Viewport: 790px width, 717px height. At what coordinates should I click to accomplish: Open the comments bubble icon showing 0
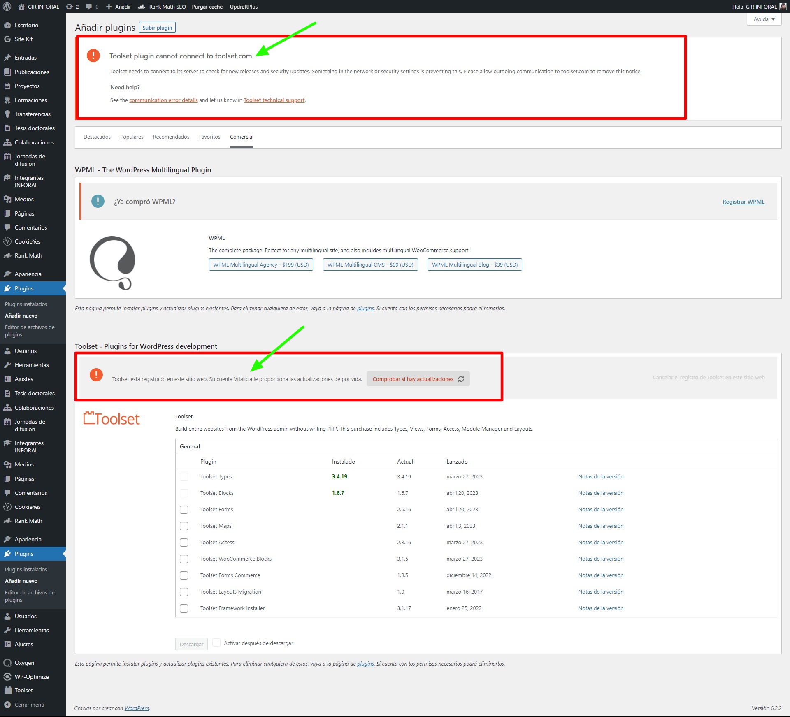point(89,7)
